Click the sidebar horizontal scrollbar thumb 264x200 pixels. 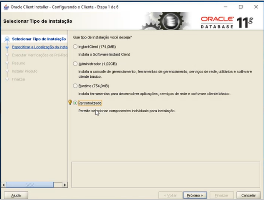[x=30, y=185]
